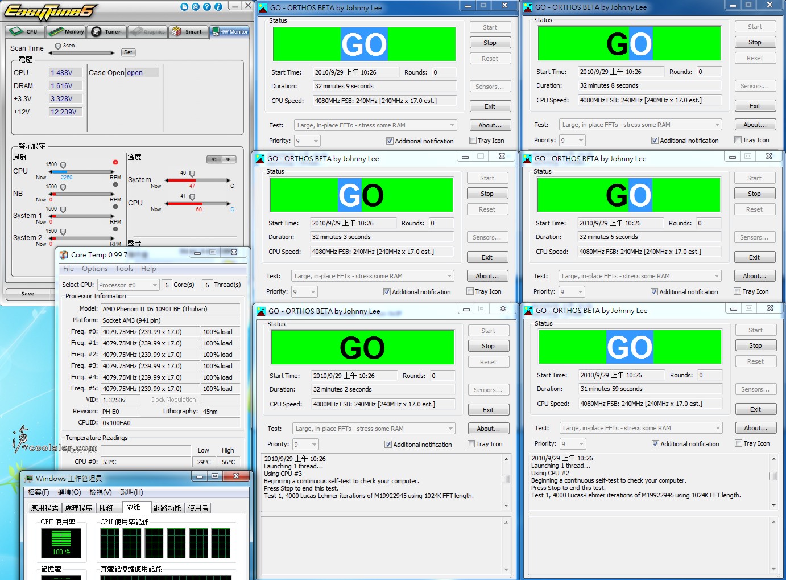Click the EasyTune6 info (i) icon
Viewport: 786px width, 580px height.
(218, 7)
